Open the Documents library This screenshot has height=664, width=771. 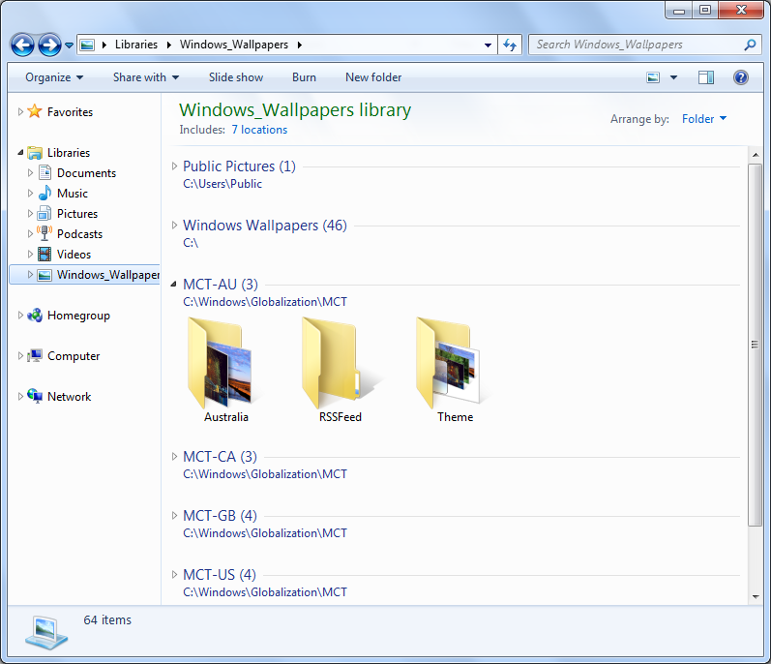86,173
